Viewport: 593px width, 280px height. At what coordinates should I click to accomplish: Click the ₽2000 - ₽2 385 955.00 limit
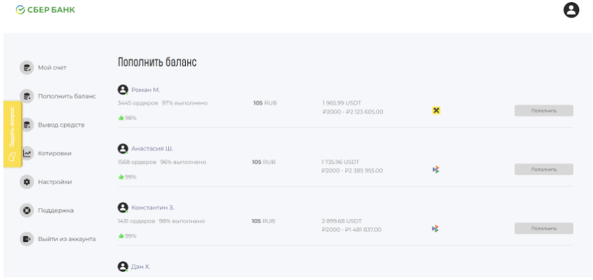[352, 170]
